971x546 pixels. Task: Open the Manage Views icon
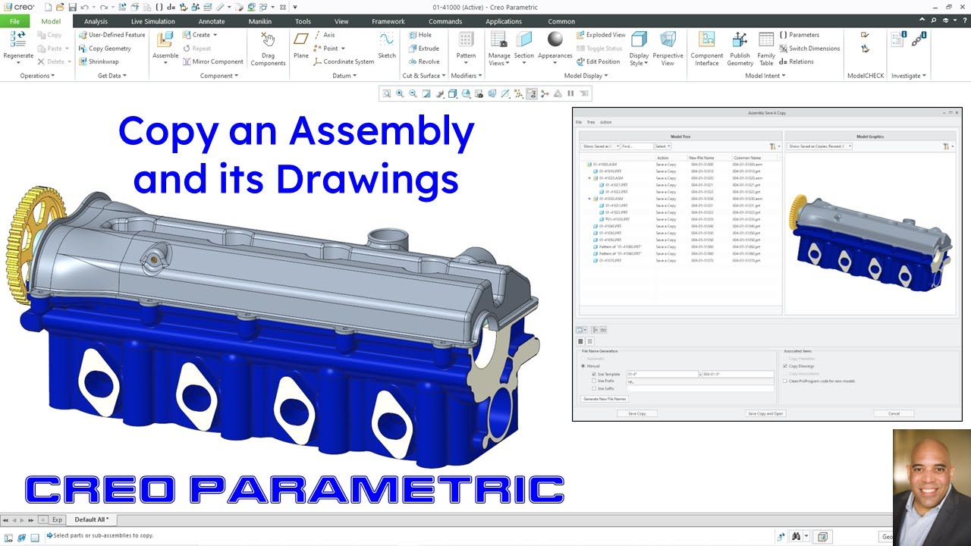pyautogui.click(x=499, y=39)
